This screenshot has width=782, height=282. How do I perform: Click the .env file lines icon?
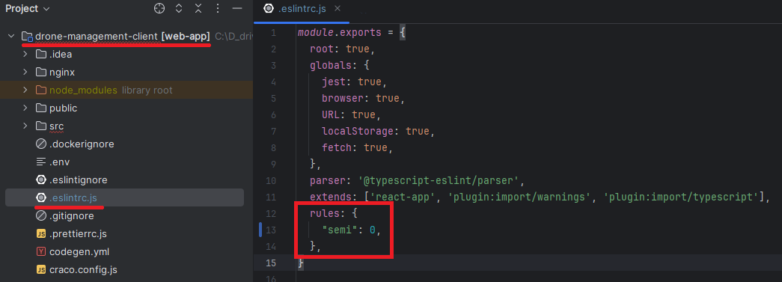tap(41, 162)
